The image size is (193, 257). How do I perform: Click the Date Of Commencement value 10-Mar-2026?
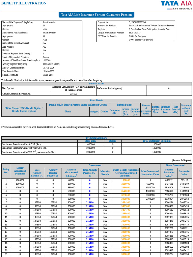49,68
